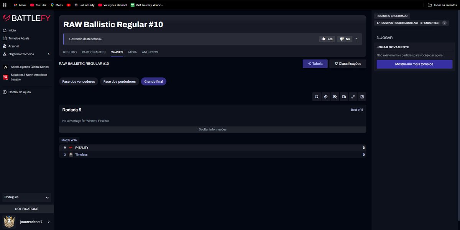Open the NOTIFICATIONS panel
Screen dimensions: 460x230
27,209
